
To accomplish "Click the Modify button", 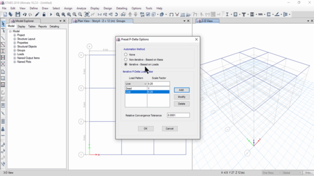I will (x=182, y=97).
